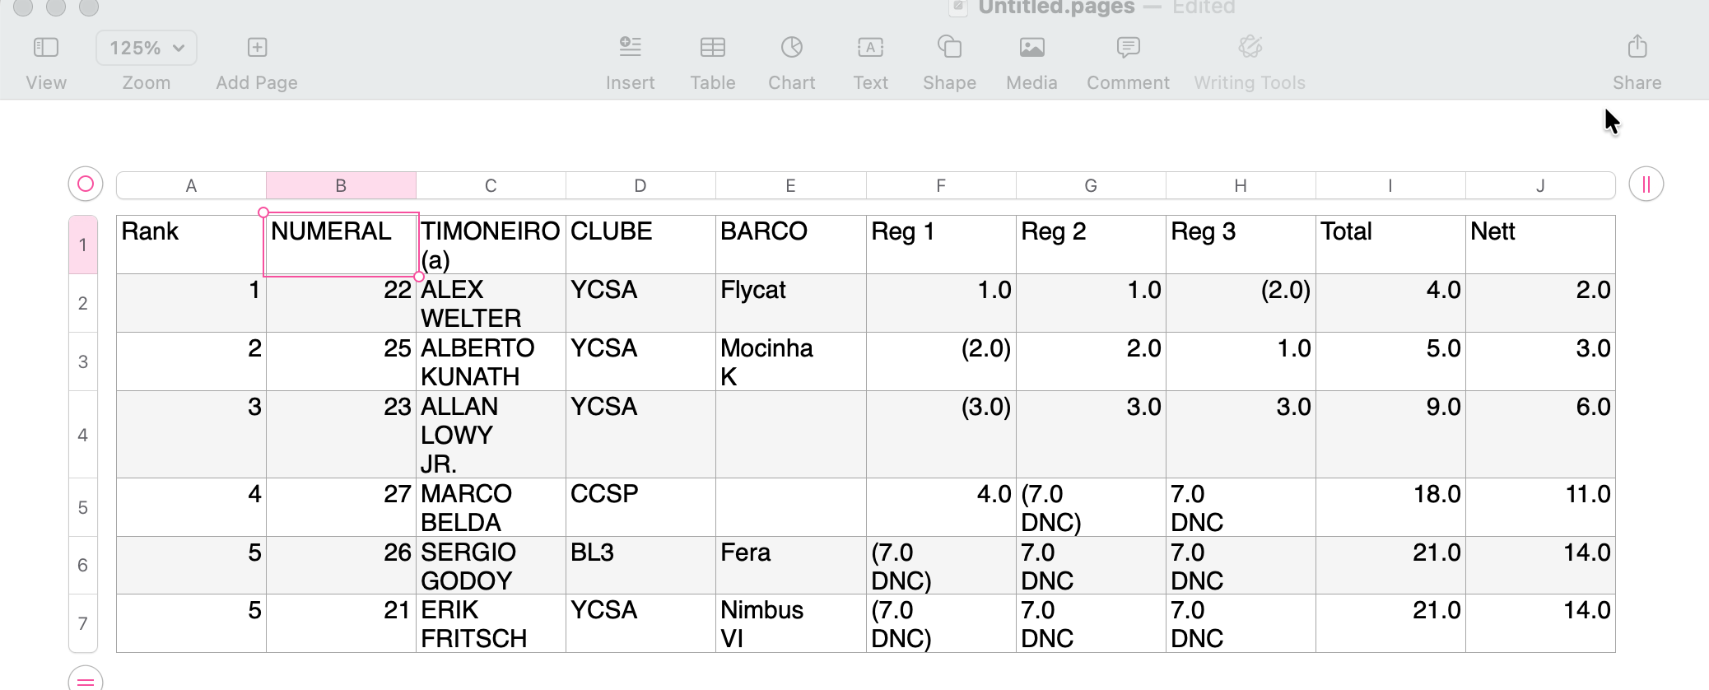Insert a Chart from the toolbar

[791, 48]
